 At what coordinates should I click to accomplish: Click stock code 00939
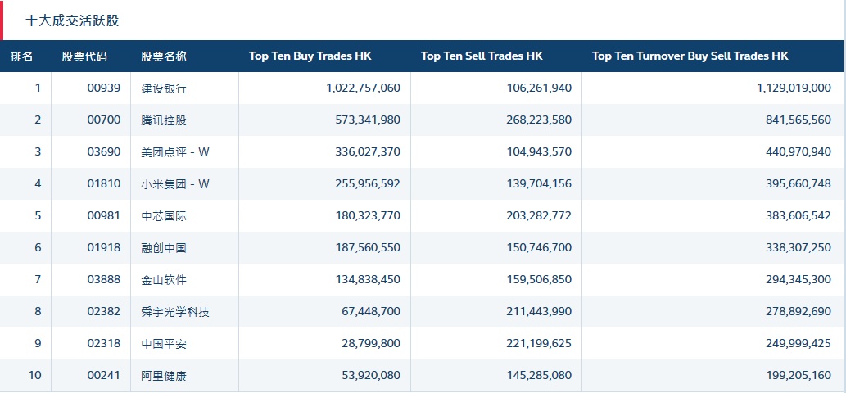coord(103,88)
